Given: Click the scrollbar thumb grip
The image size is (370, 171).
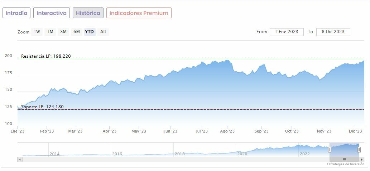Looking at the screenshot, I should point(344,159).
